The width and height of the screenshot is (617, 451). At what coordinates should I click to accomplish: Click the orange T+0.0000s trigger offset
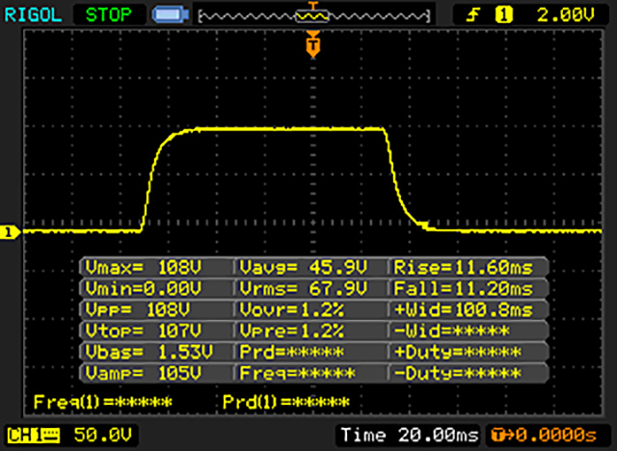547,435
